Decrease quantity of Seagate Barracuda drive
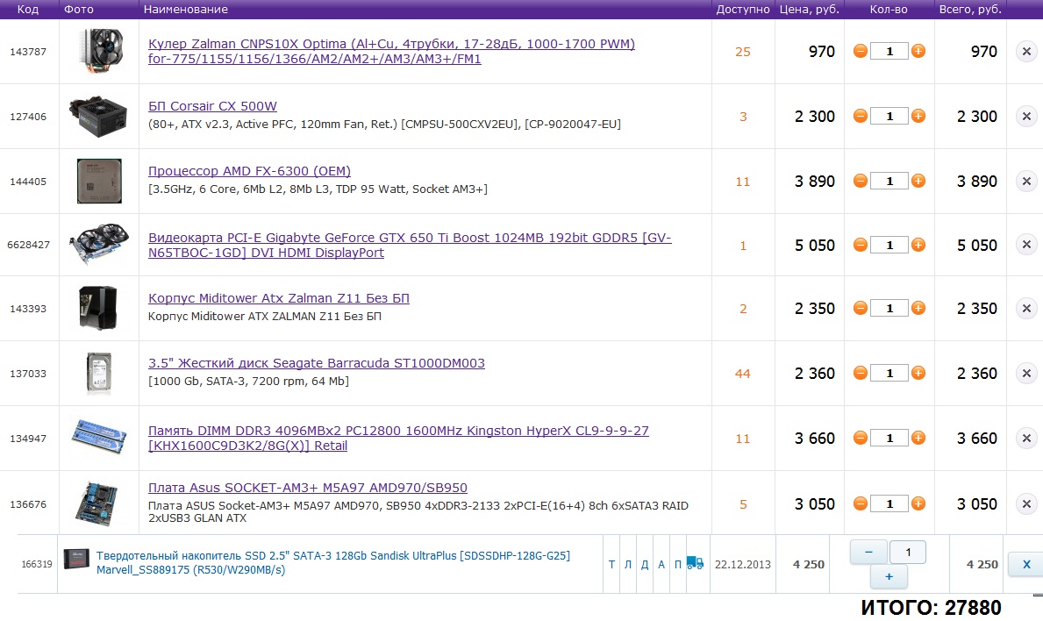The width and height of the screenshot is (1043, 621). [x=860, y=373]
